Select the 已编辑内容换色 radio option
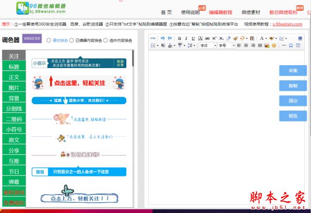The height and width of the screenshot is (213, 311). tap(71, 40)
